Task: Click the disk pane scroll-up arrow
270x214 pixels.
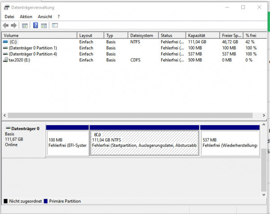Action: pos(264,125)
